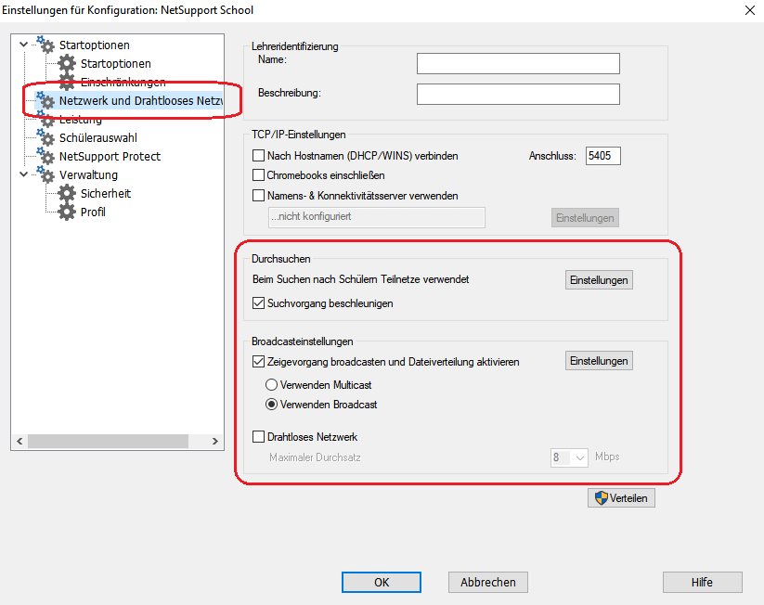Select Leistung in the settings tree

pos(80,120)
